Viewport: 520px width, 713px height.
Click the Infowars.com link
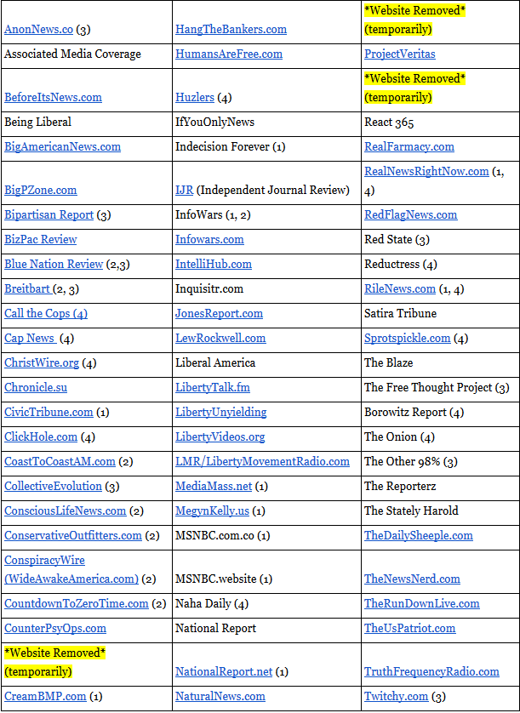[x=209, y=240]
